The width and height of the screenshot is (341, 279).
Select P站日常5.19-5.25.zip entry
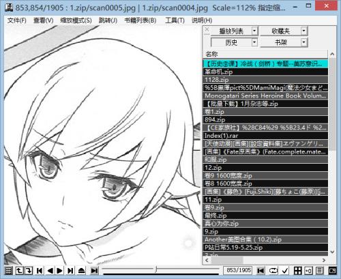tap(265, 248)
